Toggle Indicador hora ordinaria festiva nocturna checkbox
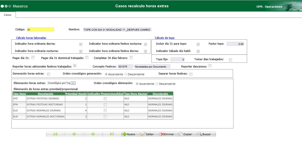This screenshot has width=302, height=143. 145,44
